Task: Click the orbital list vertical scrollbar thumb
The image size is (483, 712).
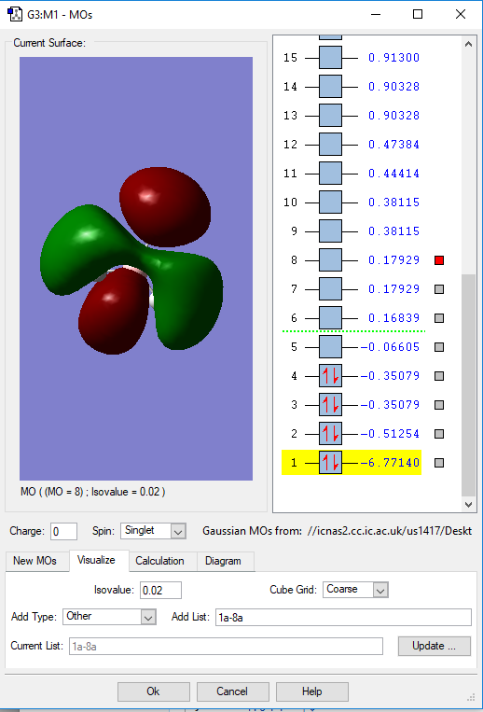Action: (x=468, y=385)
